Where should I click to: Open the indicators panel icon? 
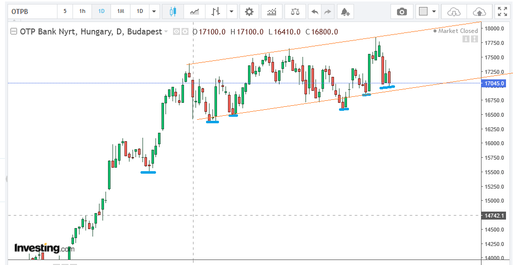click(x=271, y=11)
